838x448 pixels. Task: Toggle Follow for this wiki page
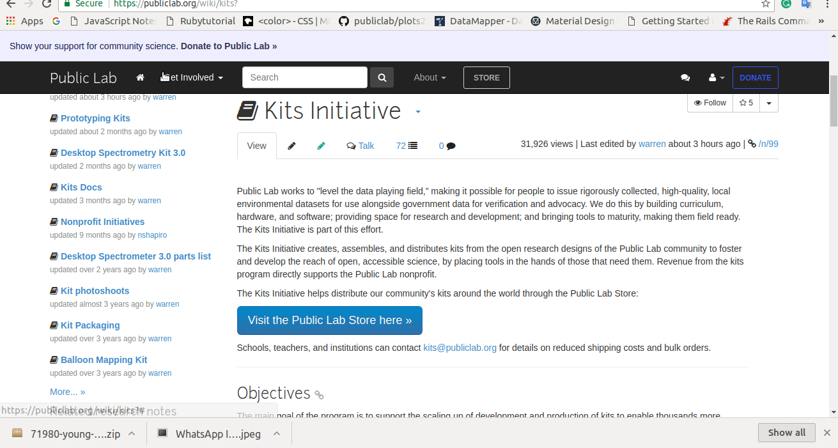pyautogui.click(x=710, y=102)
